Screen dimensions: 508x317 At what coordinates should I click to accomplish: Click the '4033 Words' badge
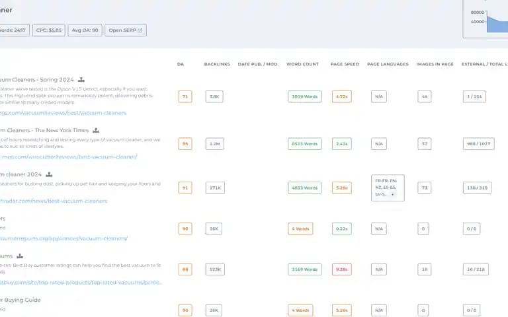click(x=304, y=188)
